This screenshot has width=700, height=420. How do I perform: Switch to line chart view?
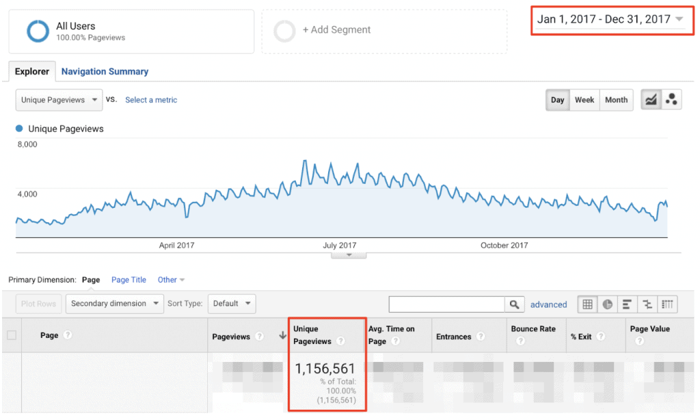(651, 100)
